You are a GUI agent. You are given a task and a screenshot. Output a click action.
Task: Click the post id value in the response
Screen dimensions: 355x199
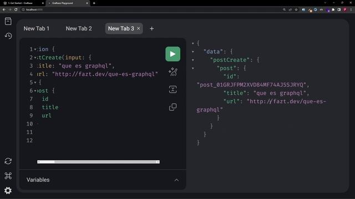251,85
